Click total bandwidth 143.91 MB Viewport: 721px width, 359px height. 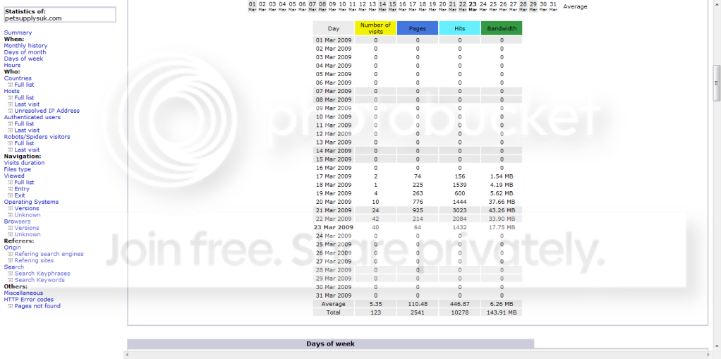502,312
